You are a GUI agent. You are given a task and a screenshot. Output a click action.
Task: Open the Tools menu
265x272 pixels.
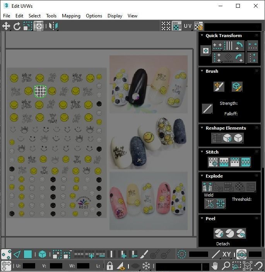(51, 16)
